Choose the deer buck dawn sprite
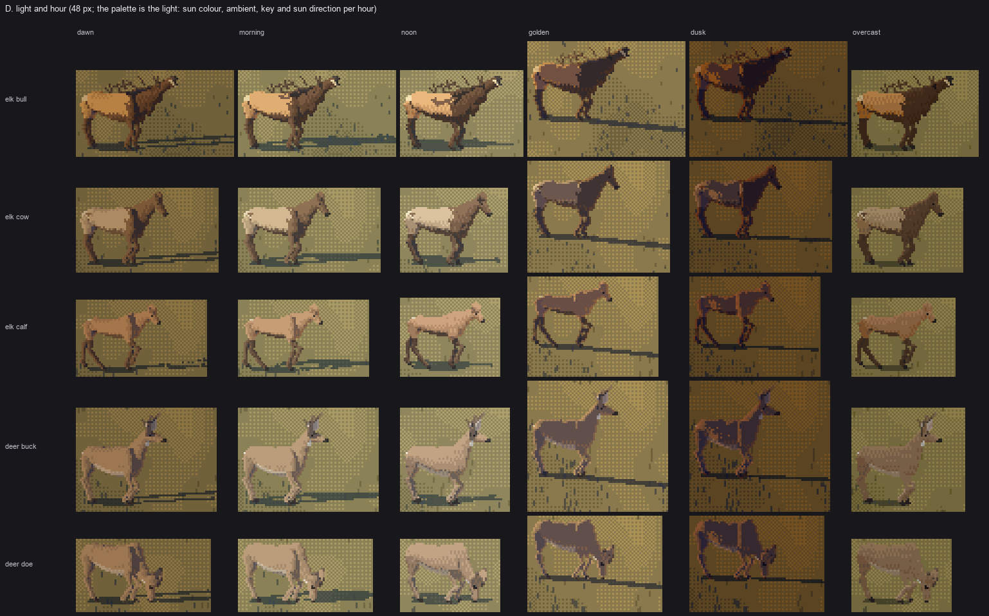Screen dimensions: 989x616 [x=146, y=460]
